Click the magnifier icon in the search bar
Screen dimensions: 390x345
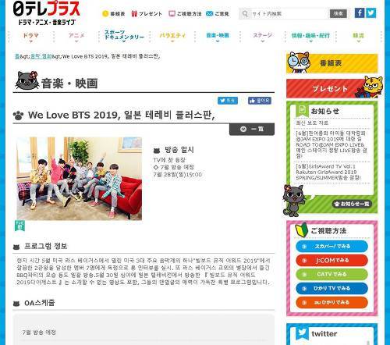pos(245,13)
